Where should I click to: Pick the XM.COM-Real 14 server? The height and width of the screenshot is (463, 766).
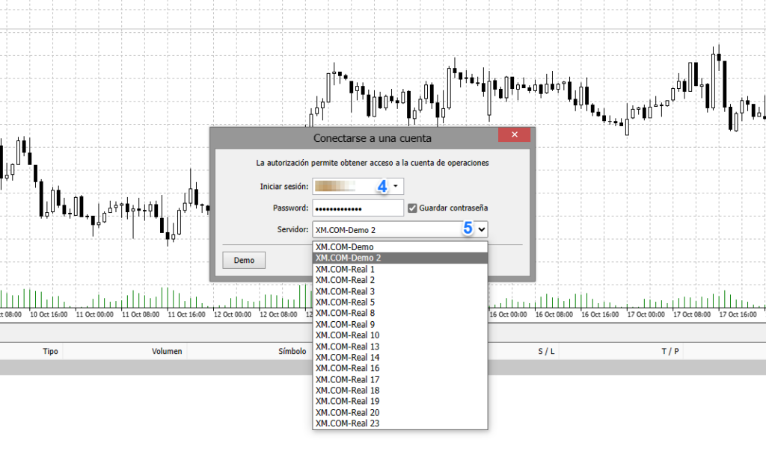pyautogui.click(x=400, y=357)
